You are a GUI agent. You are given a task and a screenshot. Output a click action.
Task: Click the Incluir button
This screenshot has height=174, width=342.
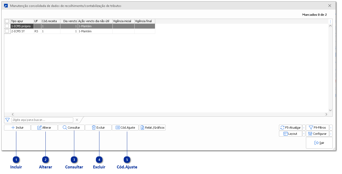17,128
